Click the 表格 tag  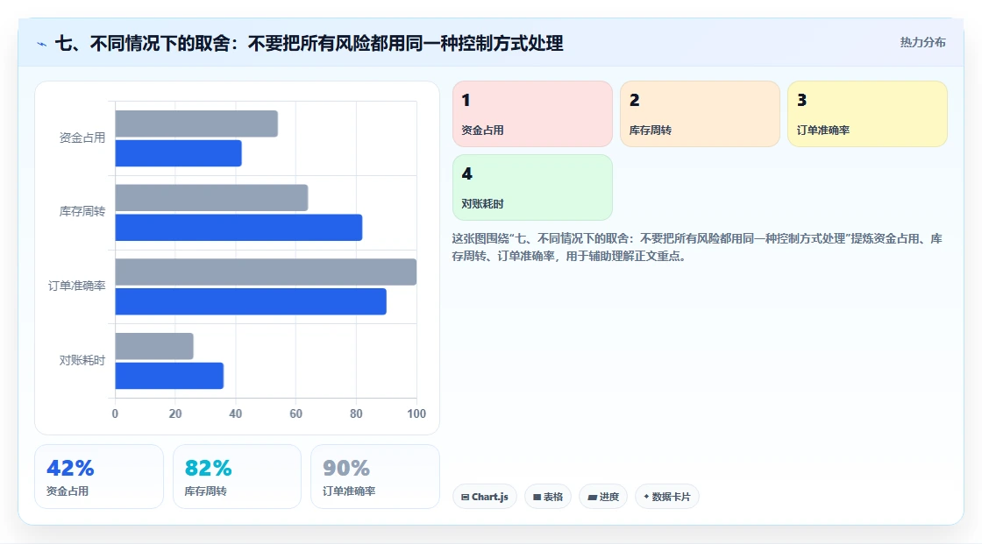[x=547, y=497]
